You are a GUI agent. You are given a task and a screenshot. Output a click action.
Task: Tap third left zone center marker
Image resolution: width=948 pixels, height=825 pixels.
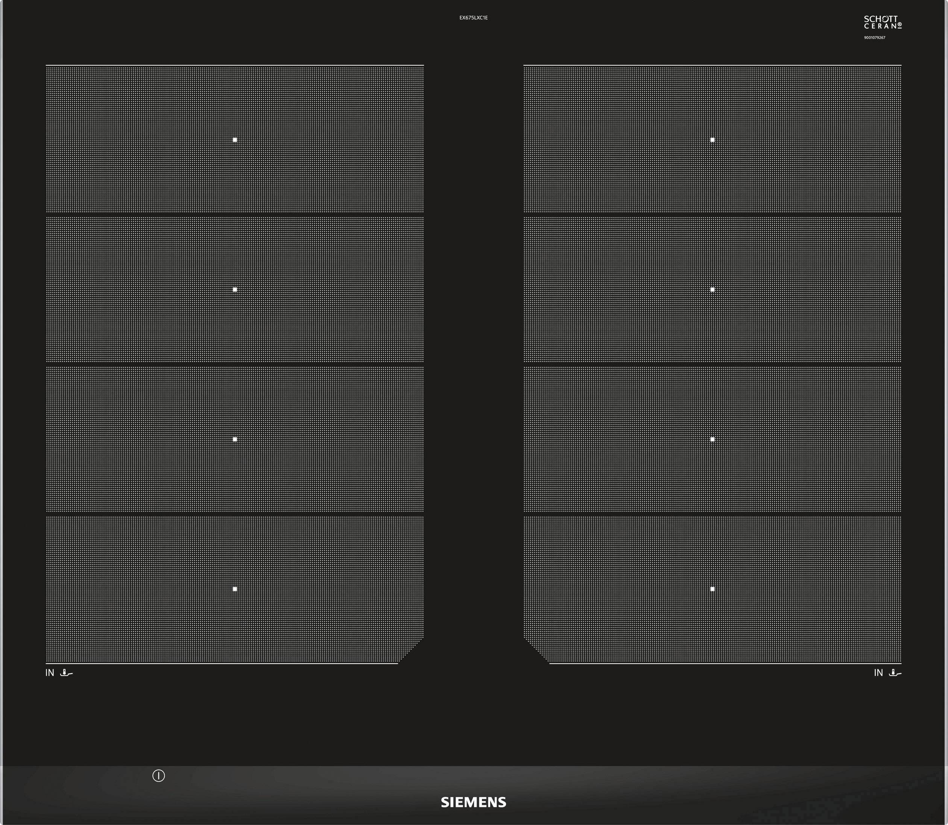click(x=235, y=439)
